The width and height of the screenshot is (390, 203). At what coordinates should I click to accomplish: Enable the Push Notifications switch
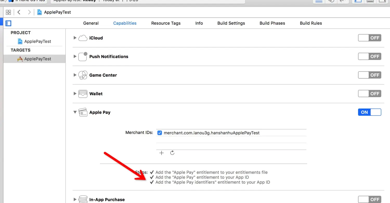click(369, 56)
